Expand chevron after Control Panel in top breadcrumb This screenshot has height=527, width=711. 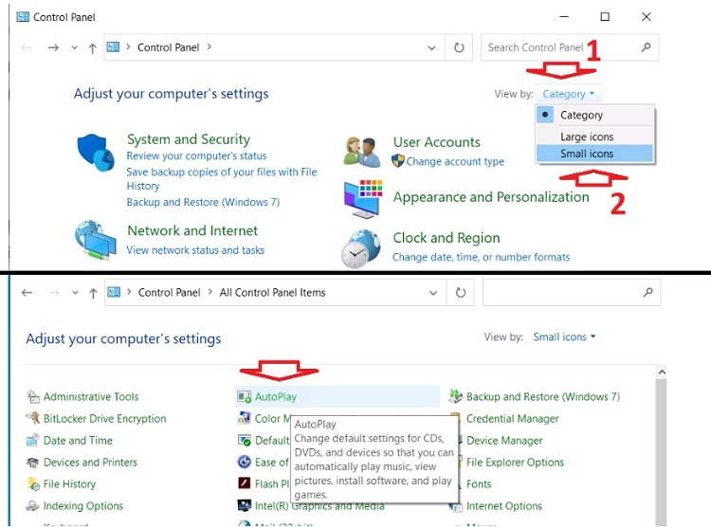[210, 46]
